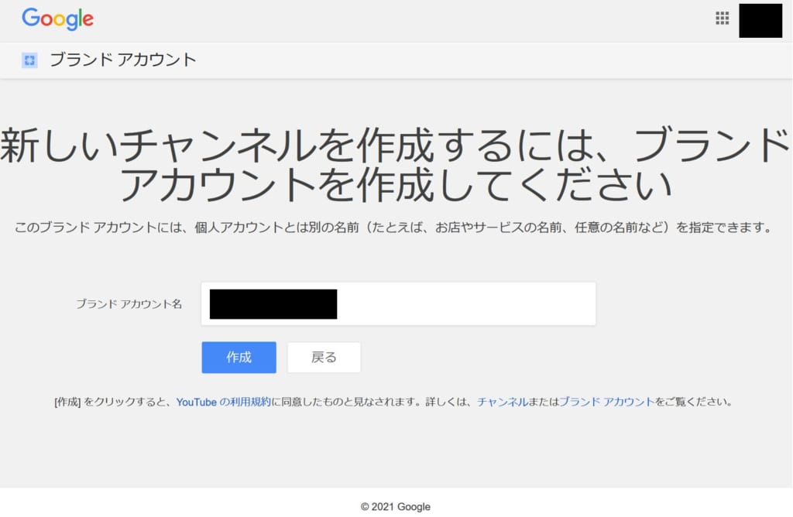
Task: Click the Google logo
Action: (57, 19)
